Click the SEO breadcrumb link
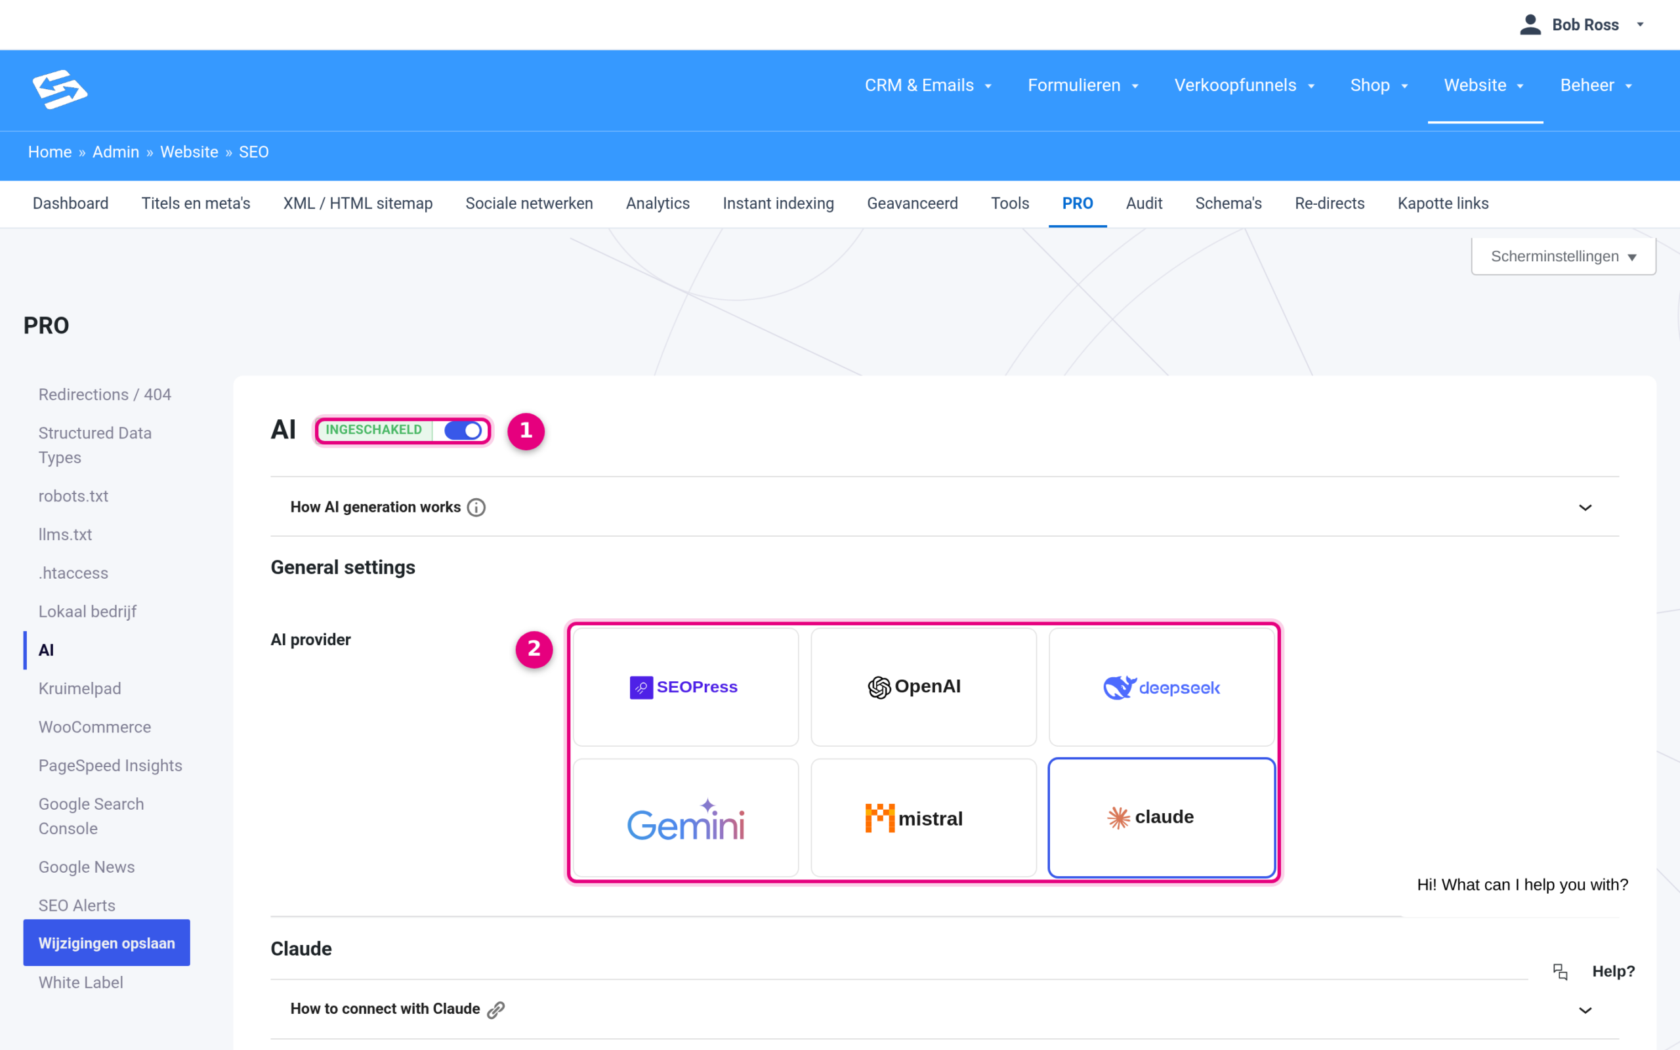Screen dimensions: 1680x1050 click(253, 152)
